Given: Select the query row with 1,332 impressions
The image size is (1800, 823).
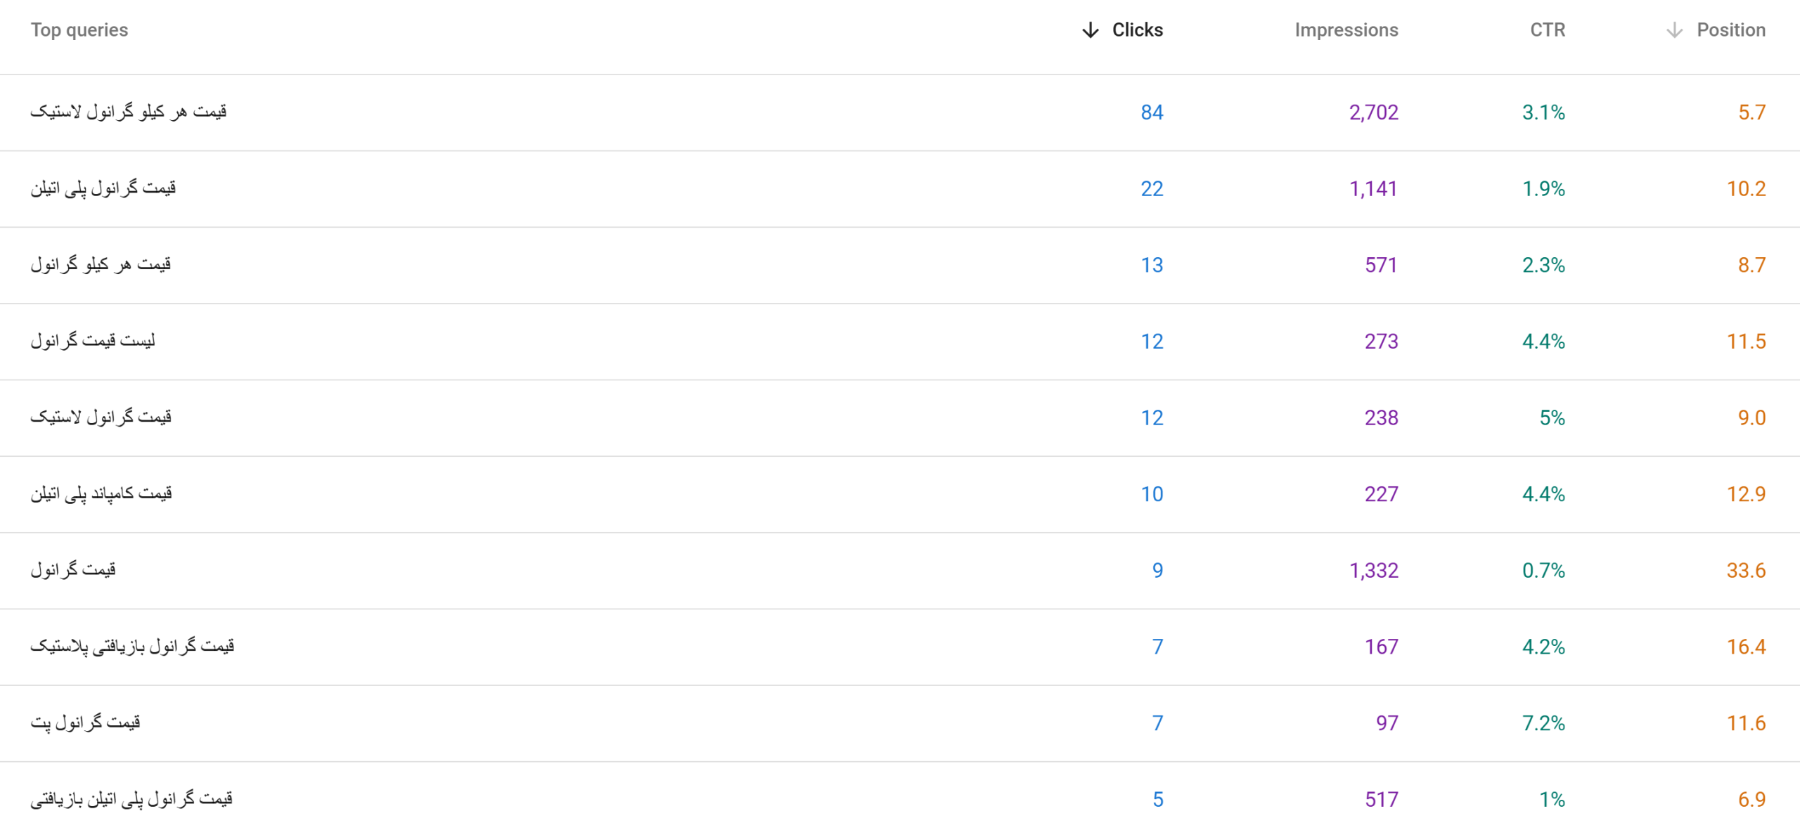Looking at the screenshot, I should (x=900, y=571).
